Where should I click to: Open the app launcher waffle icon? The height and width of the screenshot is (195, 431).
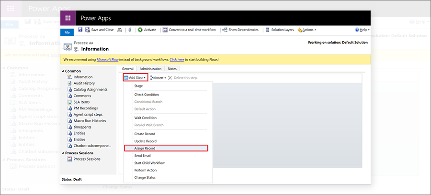[68, 18]
